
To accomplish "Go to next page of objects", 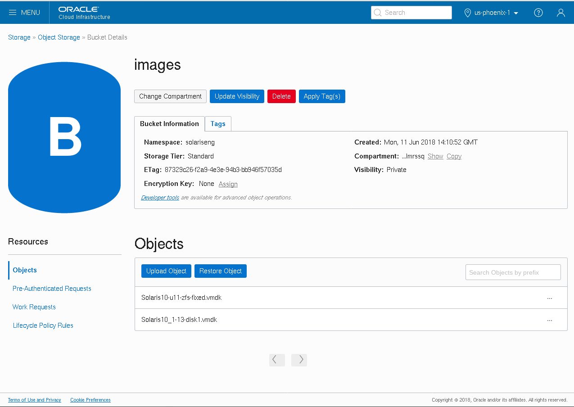I will click(x=299, y=360).
